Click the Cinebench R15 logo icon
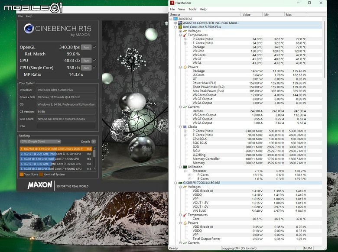This screenshot has width=338, height=252. (29, 29)
